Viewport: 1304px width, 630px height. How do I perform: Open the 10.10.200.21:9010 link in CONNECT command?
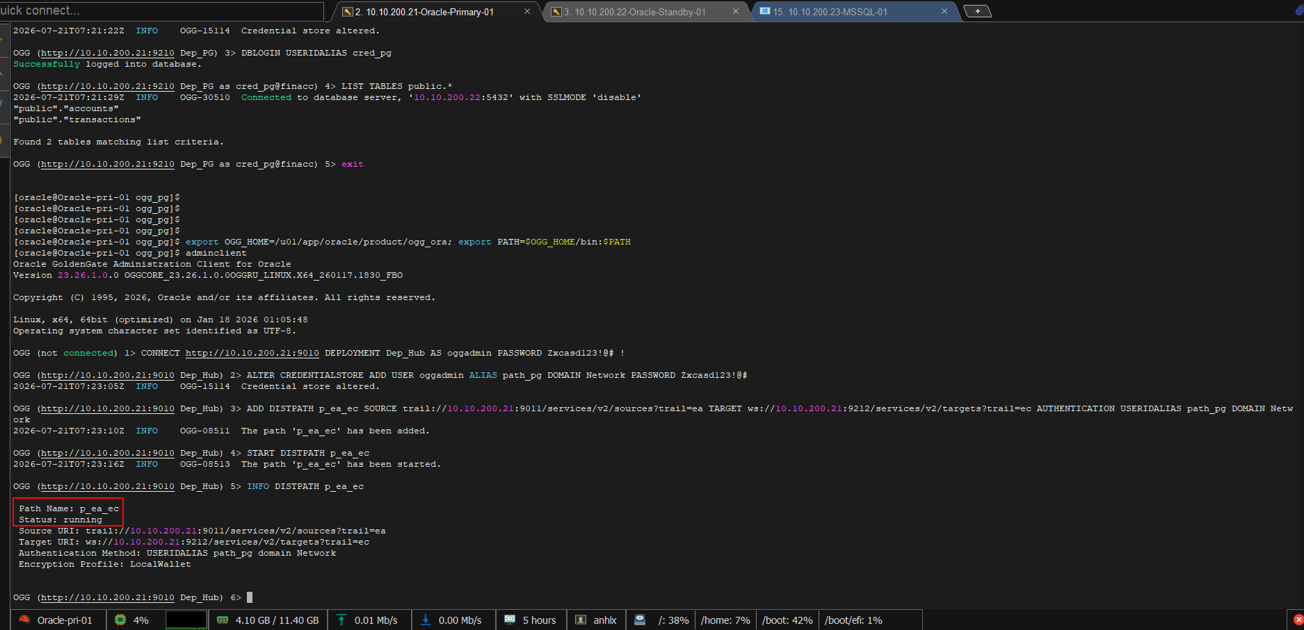pos(252,353)
